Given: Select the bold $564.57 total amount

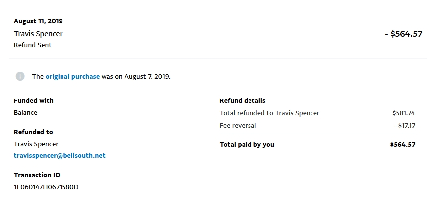Looking at the screenshot, I should 403,145.
